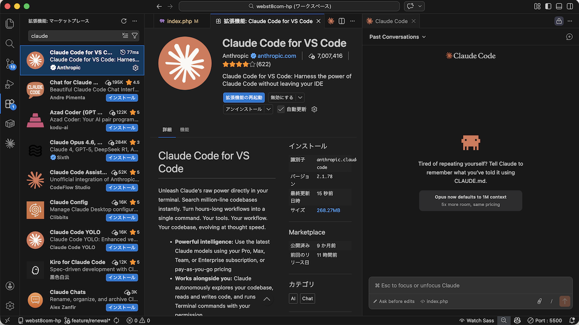Open the Explorer view in activity bar
579x325 pixels.
pyautogui.click(x=10, y=24)
